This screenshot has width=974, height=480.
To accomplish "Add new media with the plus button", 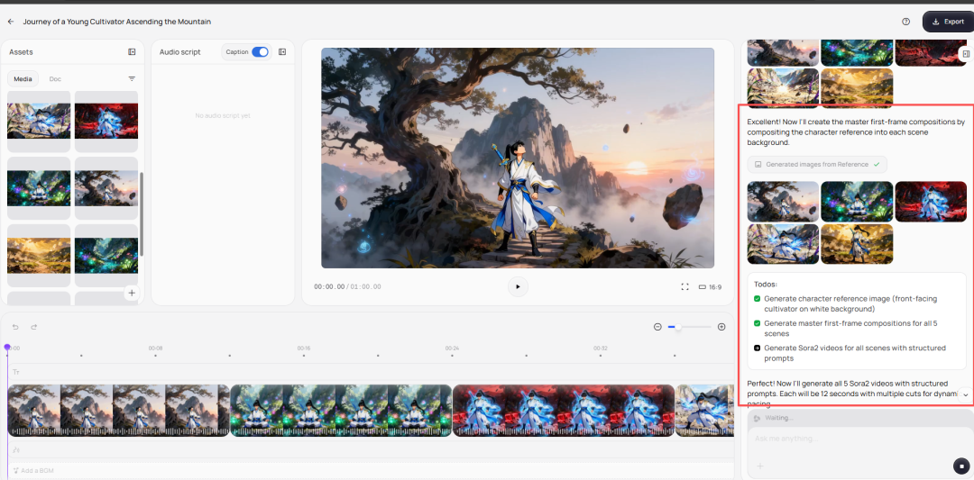I will 132,293.
